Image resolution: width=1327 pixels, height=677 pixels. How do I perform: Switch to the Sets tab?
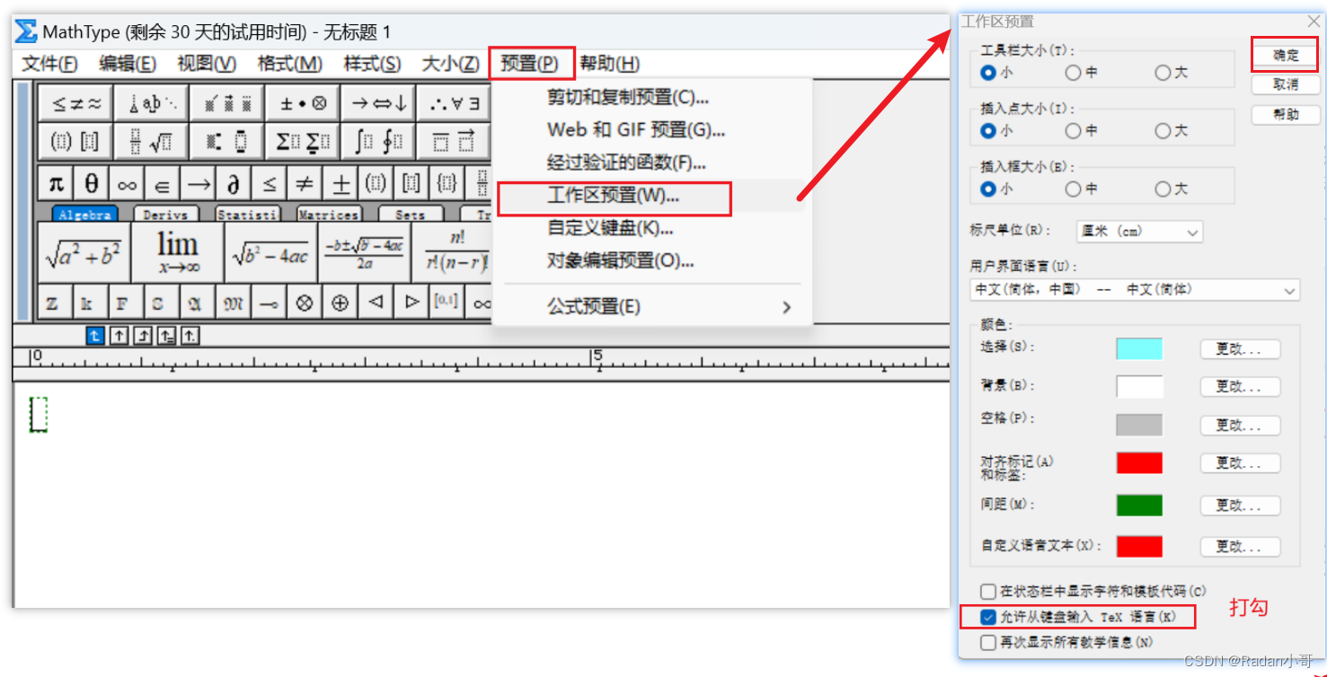click(x=411, y=215)
